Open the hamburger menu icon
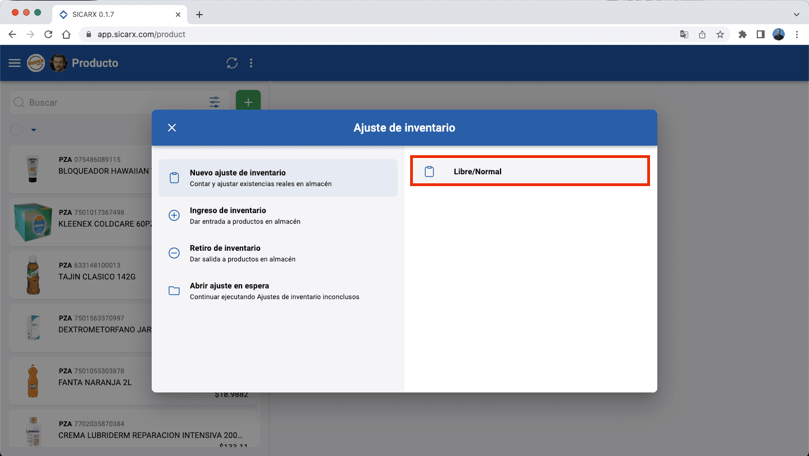The height and width of the screenshot is (456, 809). 14,63
